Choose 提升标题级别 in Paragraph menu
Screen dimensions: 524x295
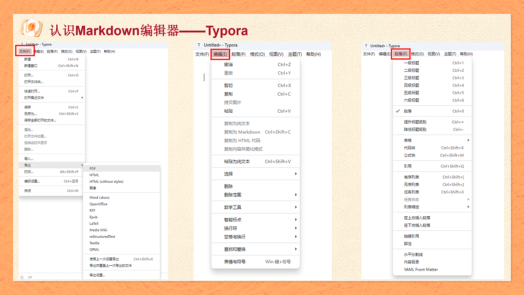point(433,122)
